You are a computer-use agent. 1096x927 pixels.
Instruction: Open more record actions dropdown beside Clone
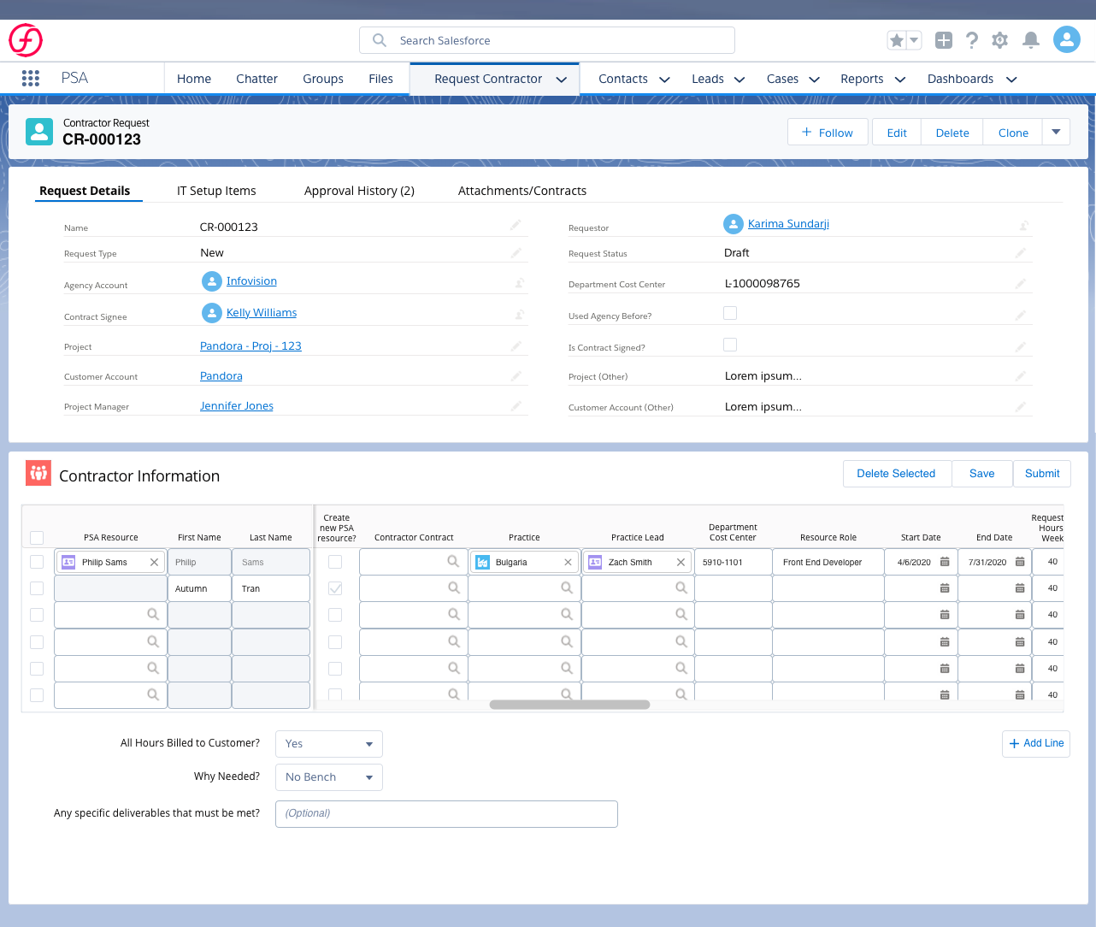1056,132
